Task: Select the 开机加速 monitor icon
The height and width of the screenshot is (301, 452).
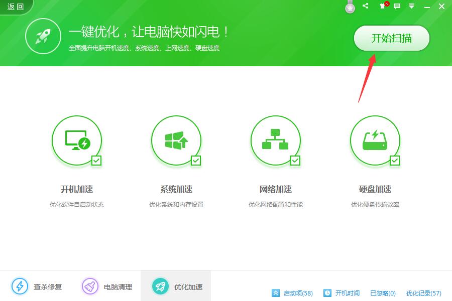Action: 76,139
